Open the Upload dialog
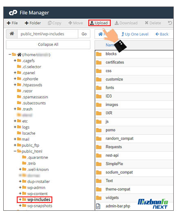This screenshot has width=177, height=214. click(x=99, y=23)
